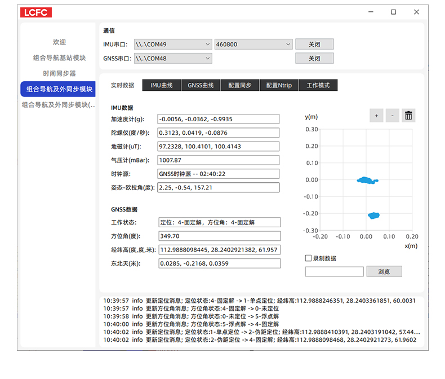Select 时间同步器 in the sidebar

[x=59, y=73]
